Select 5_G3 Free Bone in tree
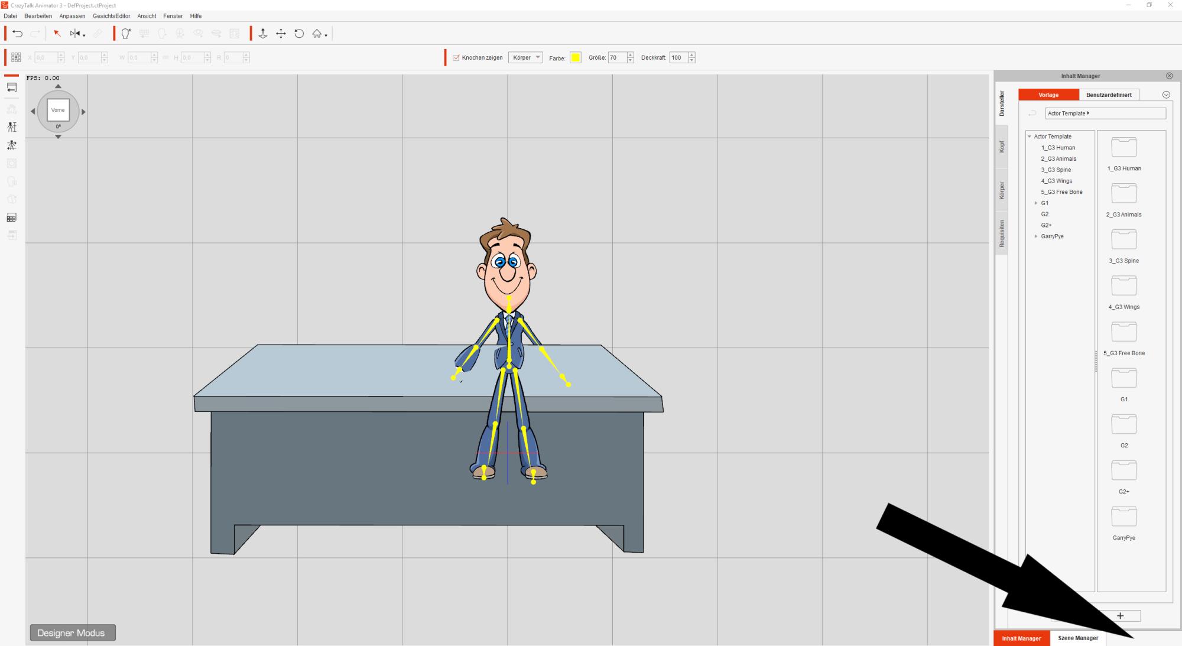Image resolution: width=1182 pixels, height=646 pixels. click(x=1061, y=192)
